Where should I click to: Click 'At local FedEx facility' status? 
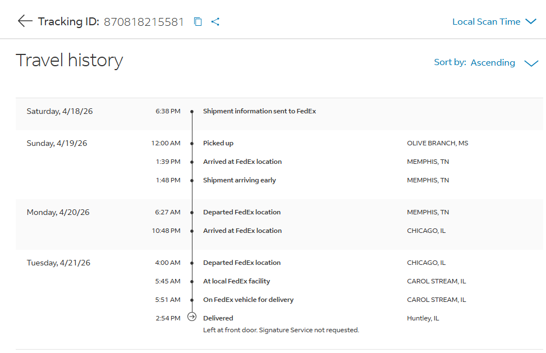tap(236, 281)
